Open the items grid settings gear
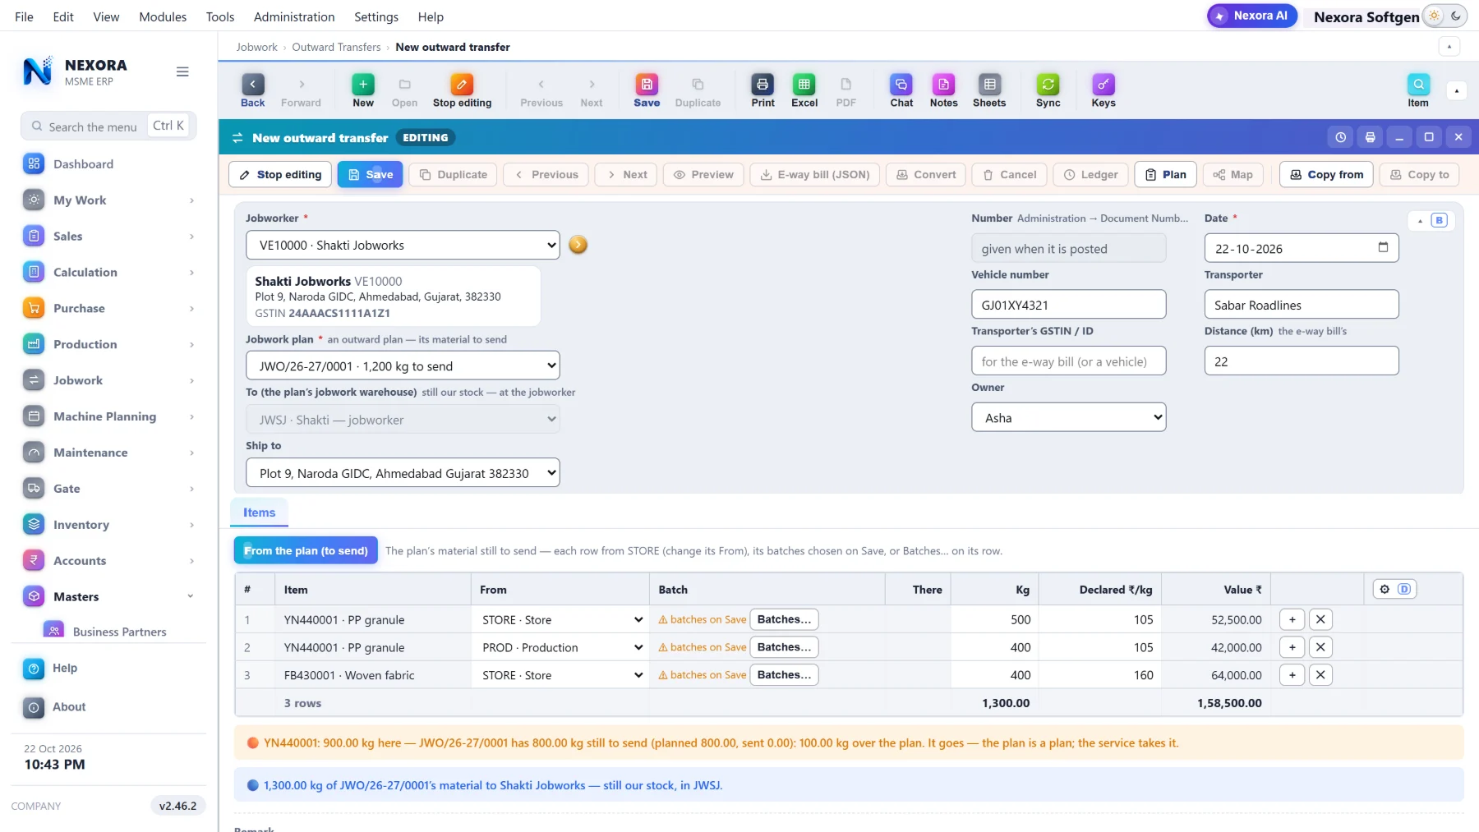 pos(1385,589)
